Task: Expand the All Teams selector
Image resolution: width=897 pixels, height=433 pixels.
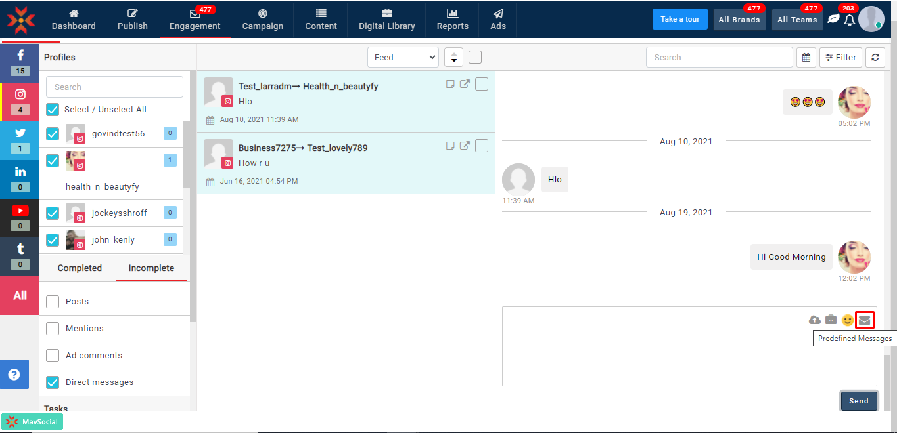Action: click(797, 20)
